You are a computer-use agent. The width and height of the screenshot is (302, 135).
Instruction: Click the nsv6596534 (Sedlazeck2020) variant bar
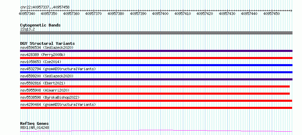click(156, 51)
